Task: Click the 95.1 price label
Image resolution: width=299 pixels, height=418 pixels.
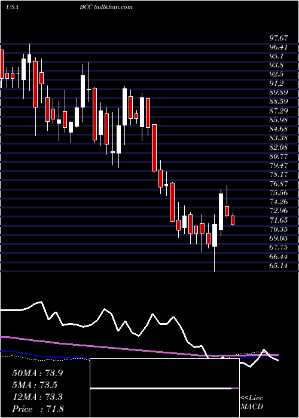Action: [276, 57]
